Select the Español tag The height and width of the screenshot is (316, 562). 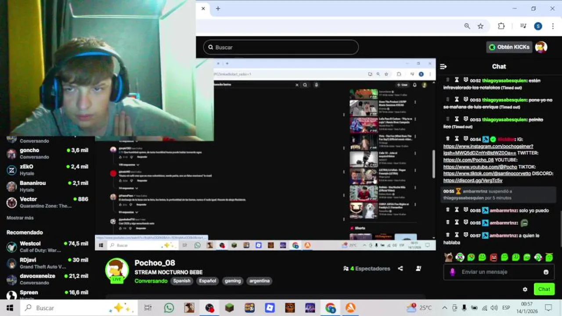coord(208,281)
